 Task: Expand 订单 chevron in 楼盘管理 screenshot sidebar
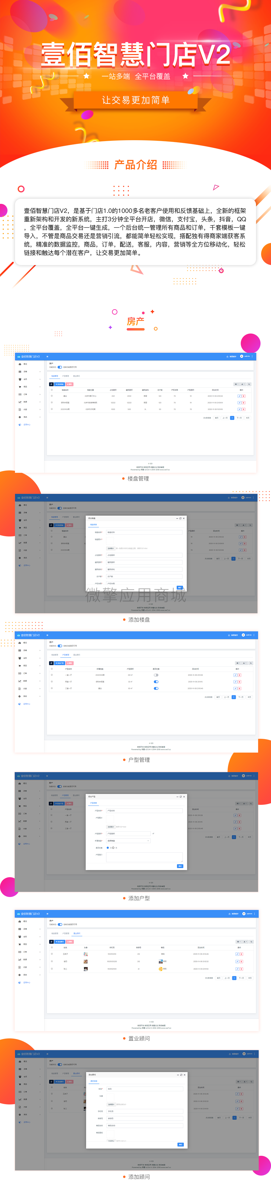[40, 394]
